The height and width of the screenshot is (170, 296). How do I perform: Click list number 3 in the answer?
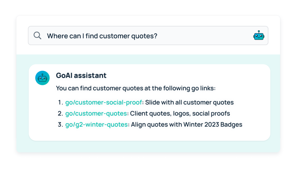point(60,125)
